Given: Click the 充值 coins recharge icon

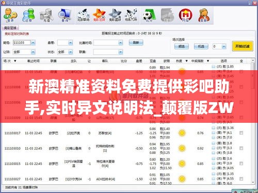Looking at the screenshot, I should 46,15.
